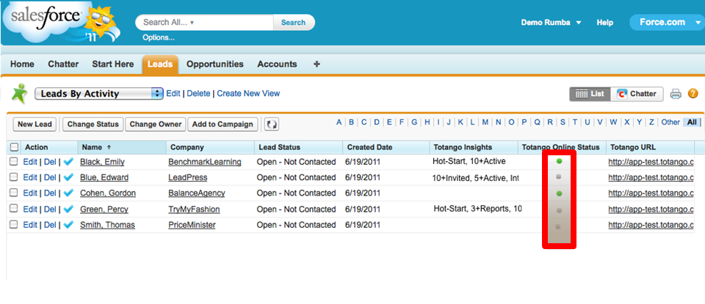Select the Leads tab
The height and width of the screenshot is (304, 705).
click(160, 64)
